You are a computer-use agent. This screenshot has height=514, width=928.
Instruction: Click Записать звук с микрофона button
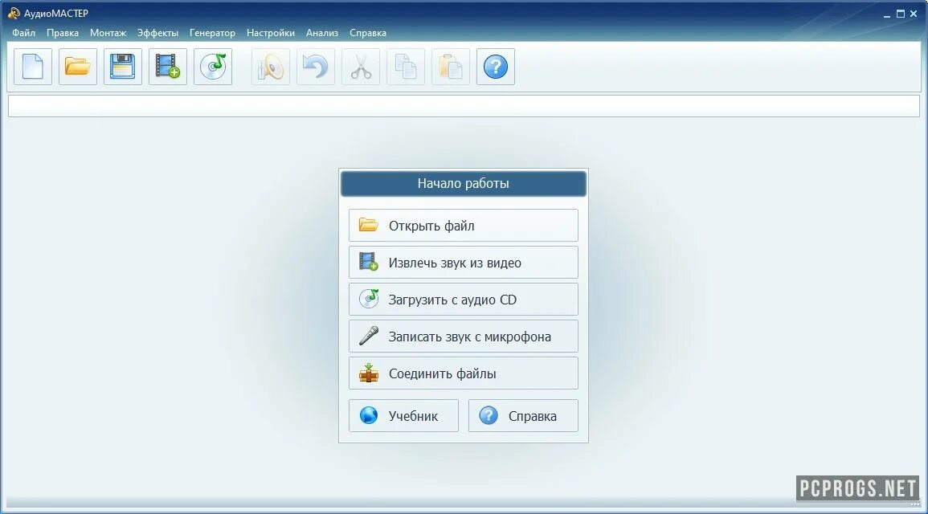pos(464,337)
